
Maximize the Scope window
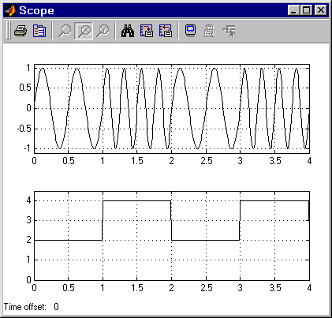306,10
